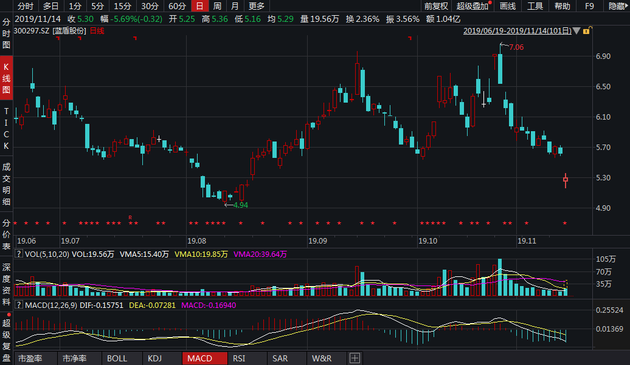Image resolution: width=630 pixels, height=365 pixels.
Task: Click the 日线 chart type label
Action: tap(97, 31)
